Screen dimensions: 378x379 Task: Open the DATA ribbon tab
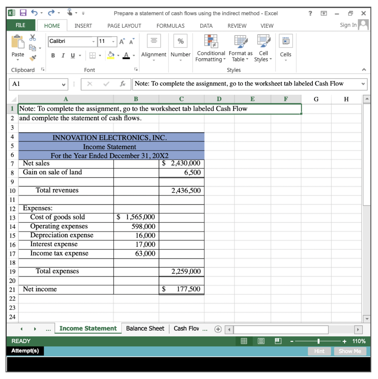pyautogui.click(x=206, y=26)
